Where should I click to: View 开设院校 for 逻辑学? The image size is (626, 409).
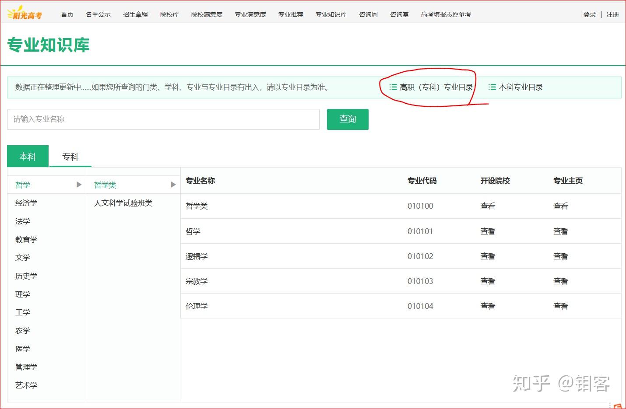488,256
